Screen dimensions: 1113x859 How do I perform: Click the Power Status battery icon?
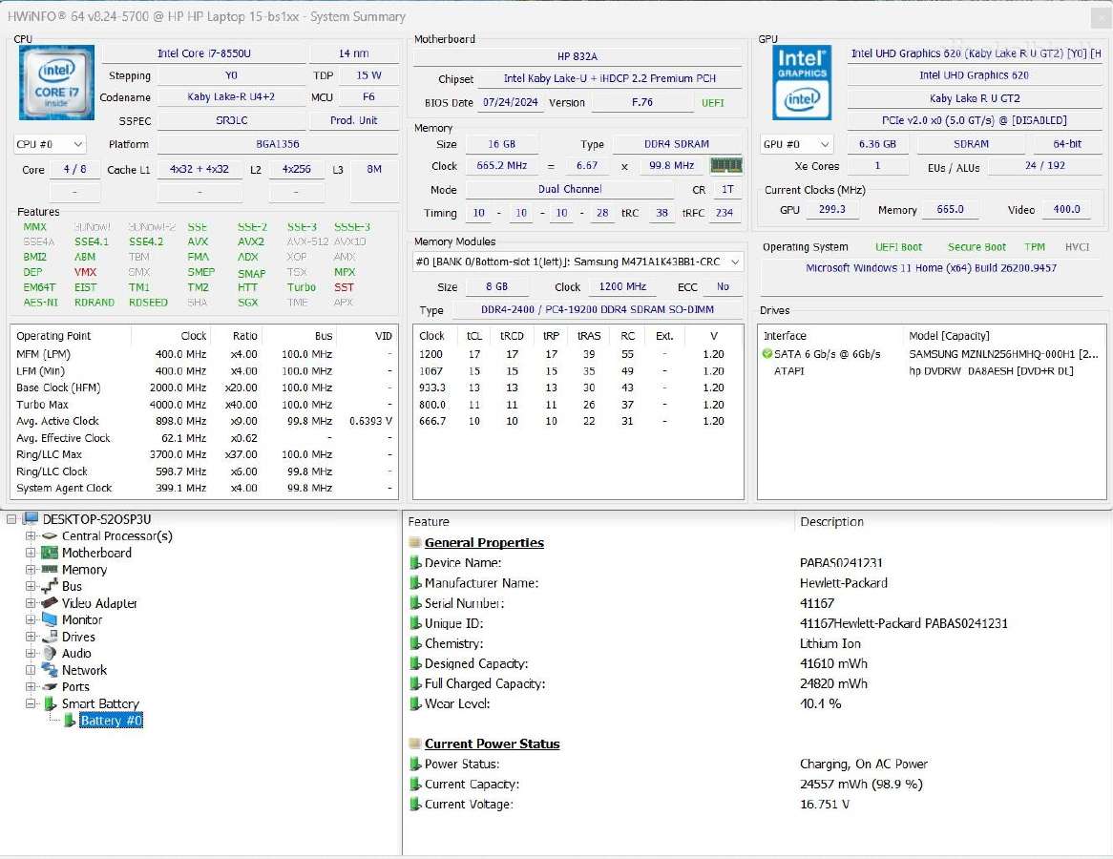pyautogui.click(x=415, y=764)
